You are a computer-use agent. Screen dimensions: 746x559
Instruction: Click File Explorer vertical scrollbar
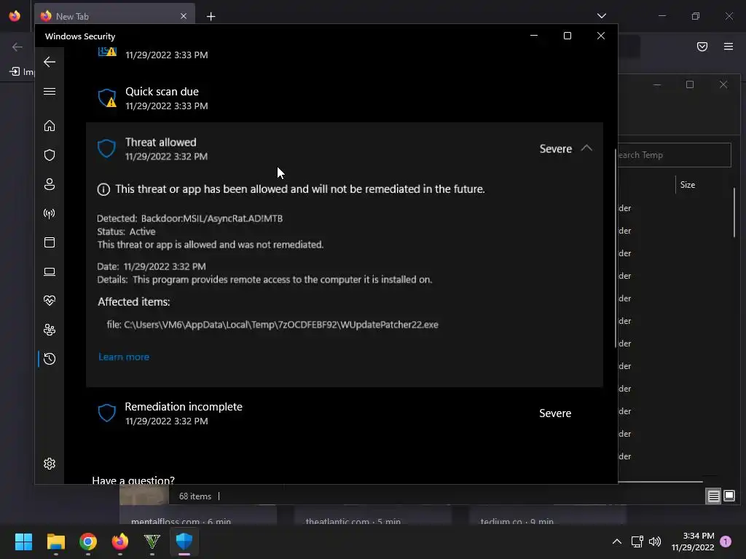pyautogui.click(x=734, y=212)
